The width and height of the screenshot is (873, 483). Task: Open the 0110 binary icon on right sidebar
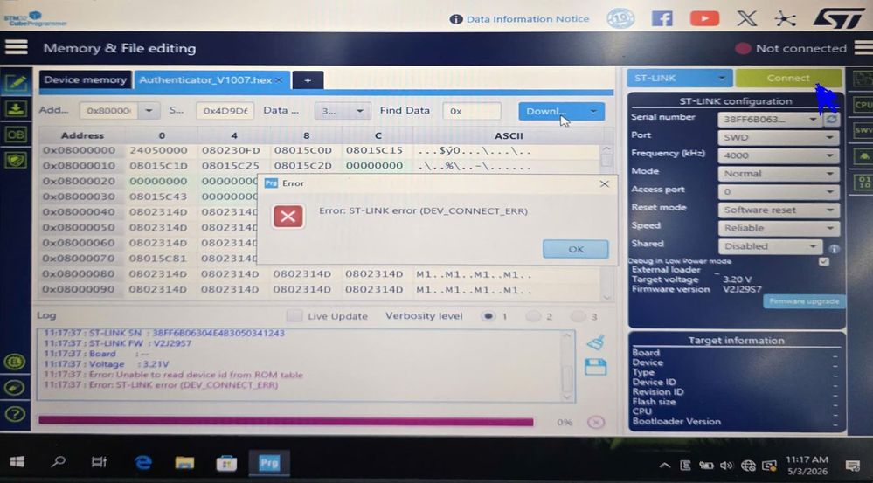[x=863, y=182]
